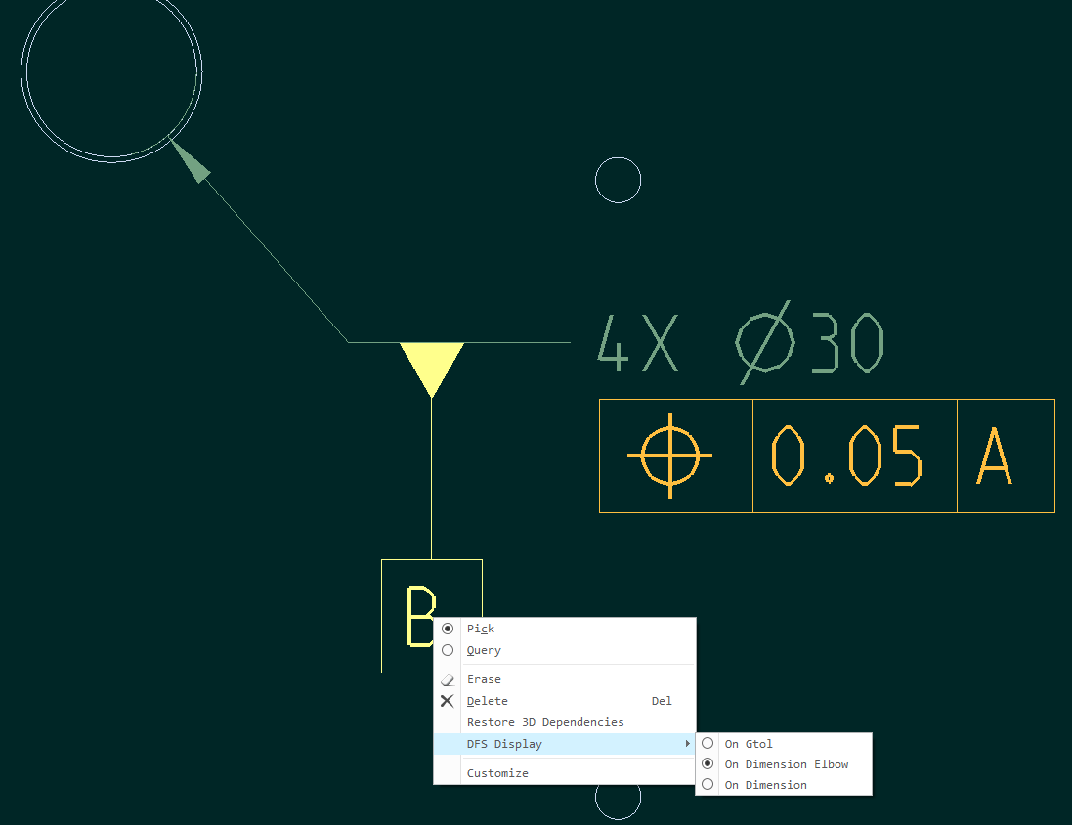This screenshot has width=1072, height=825.
Task: Click the datum reference A cell in the GTOL frame
Action: click(1006, 455)
